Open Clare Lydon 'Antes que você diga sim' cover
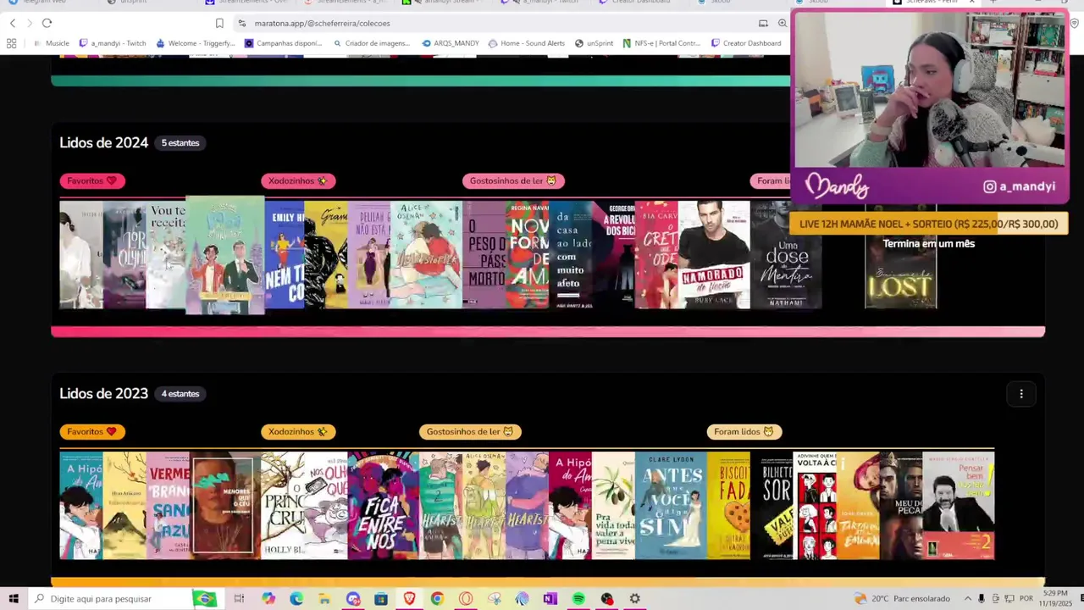Image resolution: width=1084 pixels, height=610 pixels. click(671, 505)
